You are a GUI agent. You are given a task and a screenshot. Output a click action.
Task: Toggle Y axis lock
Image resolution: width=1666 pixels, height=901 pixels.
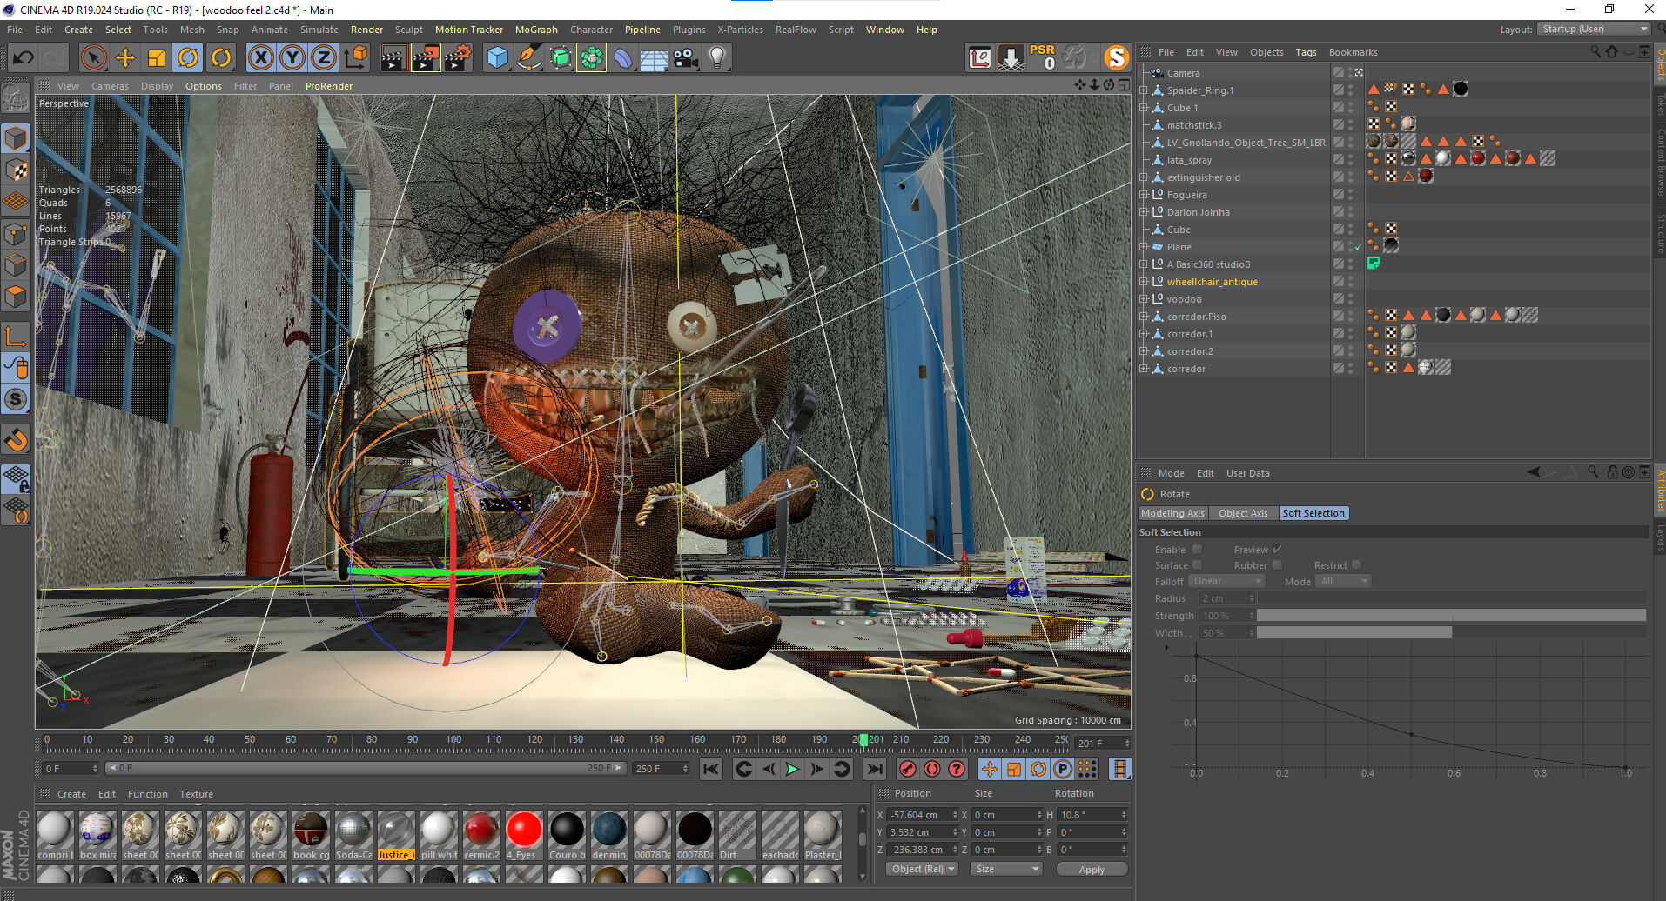[x=292, y=58]
